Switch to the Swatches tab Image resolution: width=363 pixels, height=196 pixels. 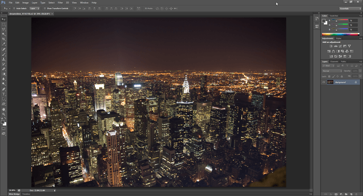[x=334, y=16]
